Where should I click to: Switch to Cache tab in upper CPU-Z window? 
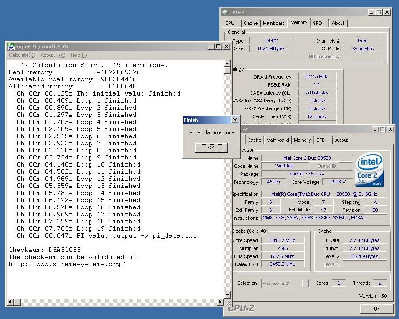click(x=250, y=23)
